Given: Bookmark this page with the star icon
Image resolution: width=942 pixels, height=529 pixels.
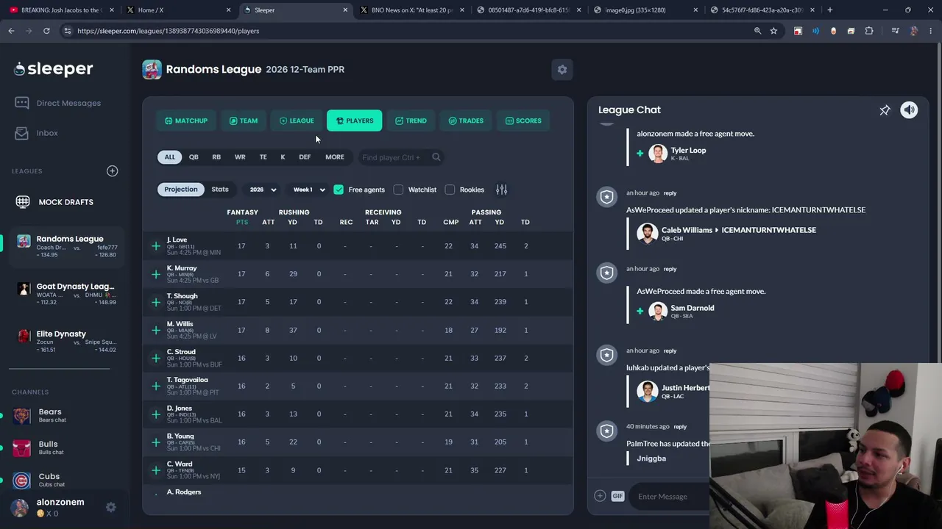Looking at the screenshot, I should [x=773, y=31].
